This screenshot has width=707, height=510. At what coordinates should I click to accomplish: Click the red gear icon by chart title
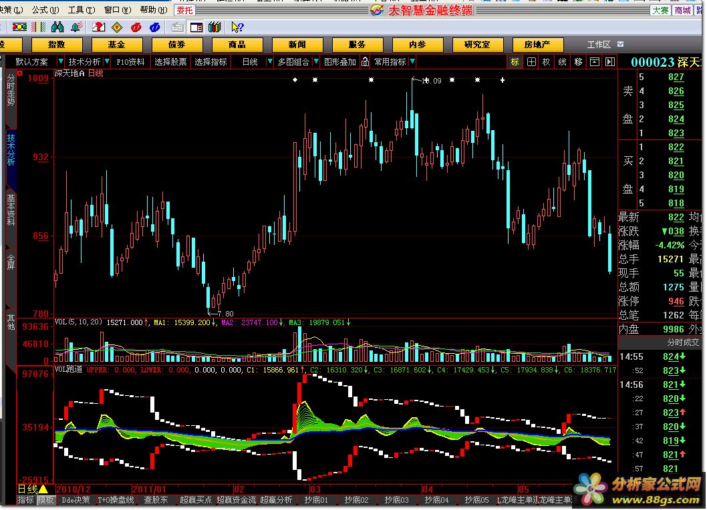[x=20, y=73]
